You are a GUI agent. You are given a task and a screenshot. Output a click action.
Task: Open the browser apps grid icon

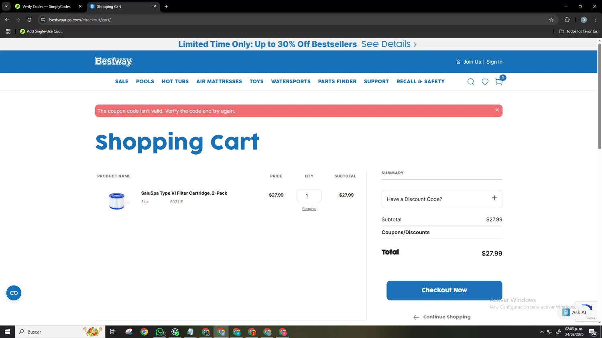(8, 31)
